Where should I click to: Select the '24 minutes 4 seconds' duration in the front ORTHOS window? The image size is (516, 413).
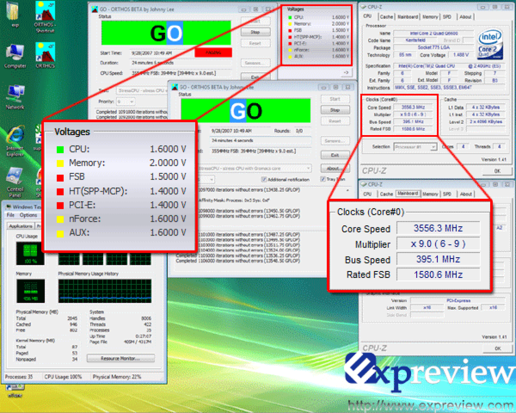tap(261, 141)
